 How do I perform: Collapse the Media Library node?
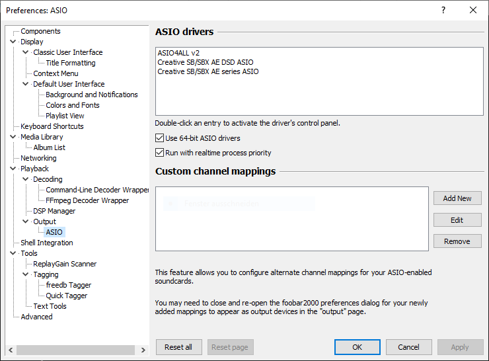(13, 137)
